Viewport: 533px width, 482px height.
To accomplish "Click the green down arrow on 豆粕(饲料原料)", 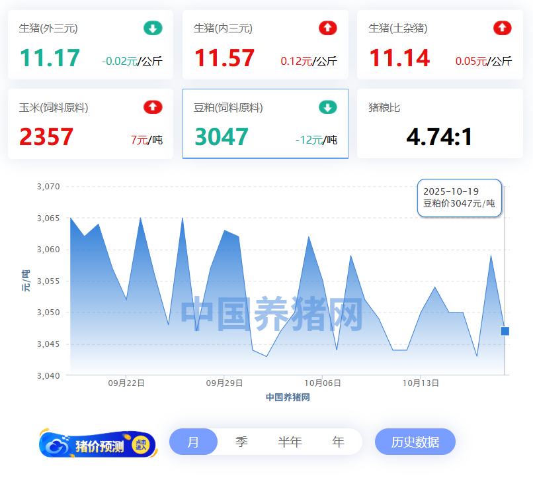I will point(327,107).
